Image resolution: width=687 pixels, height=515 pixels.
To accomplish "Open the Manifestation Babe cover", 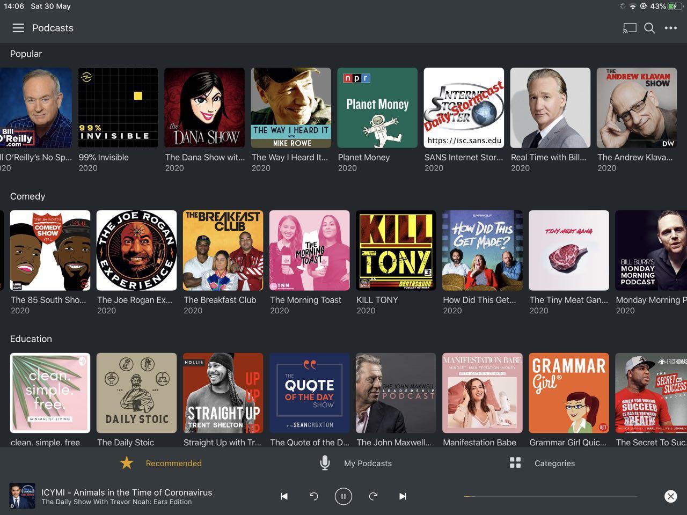I will [x=482, y=393].
